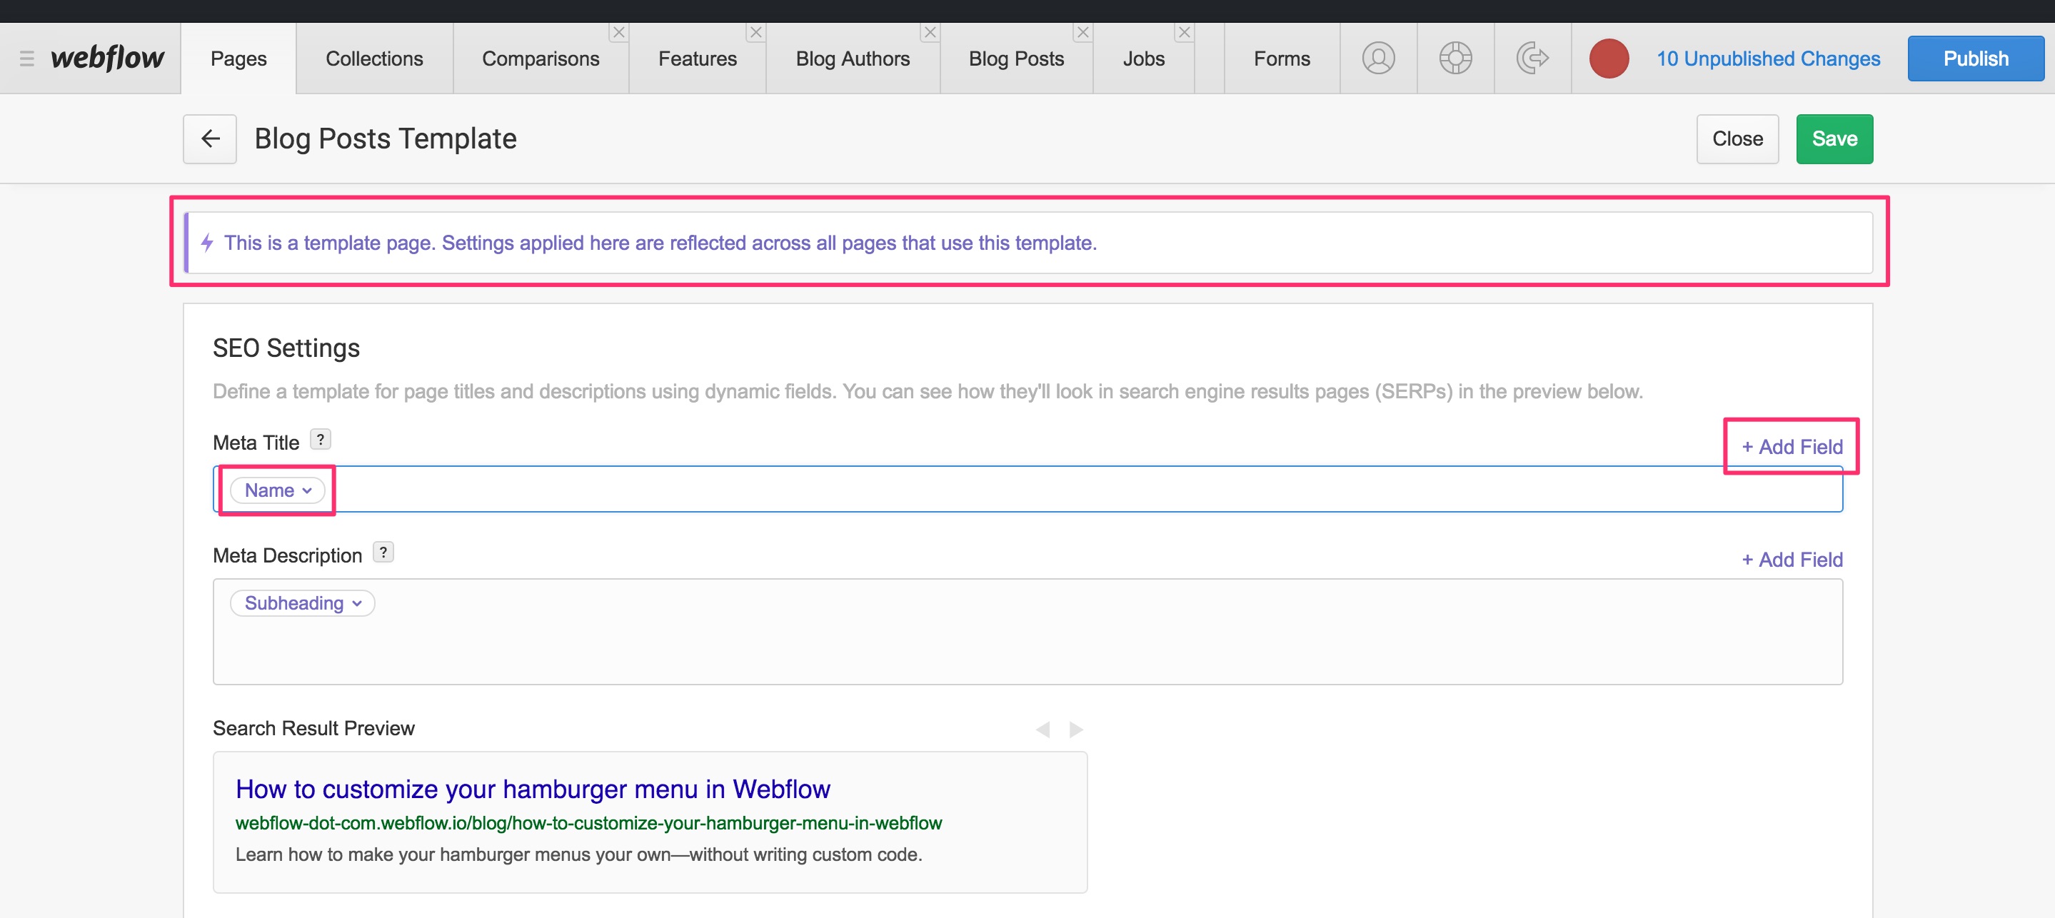Expand the Name field dropdown

point(278,490)
